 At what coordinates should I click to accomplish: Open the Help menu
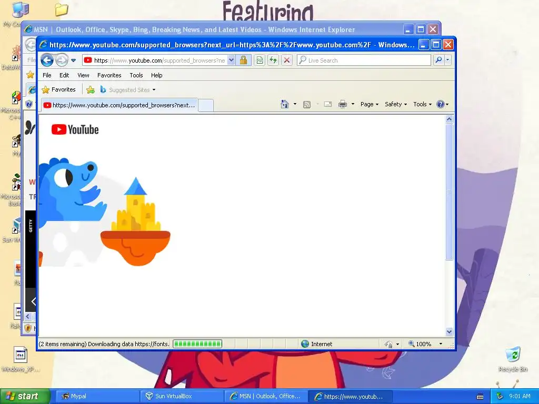tap(156, 75)
